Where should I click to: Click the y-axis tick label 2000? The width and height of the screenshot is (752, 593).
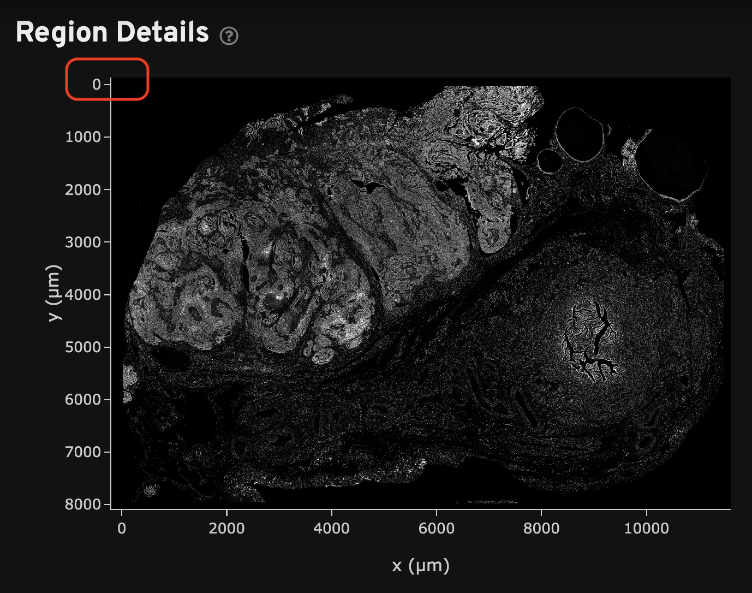tap(83, 189)
